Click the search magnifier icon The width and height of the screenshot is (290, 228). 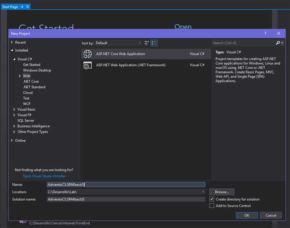point(278,43)
